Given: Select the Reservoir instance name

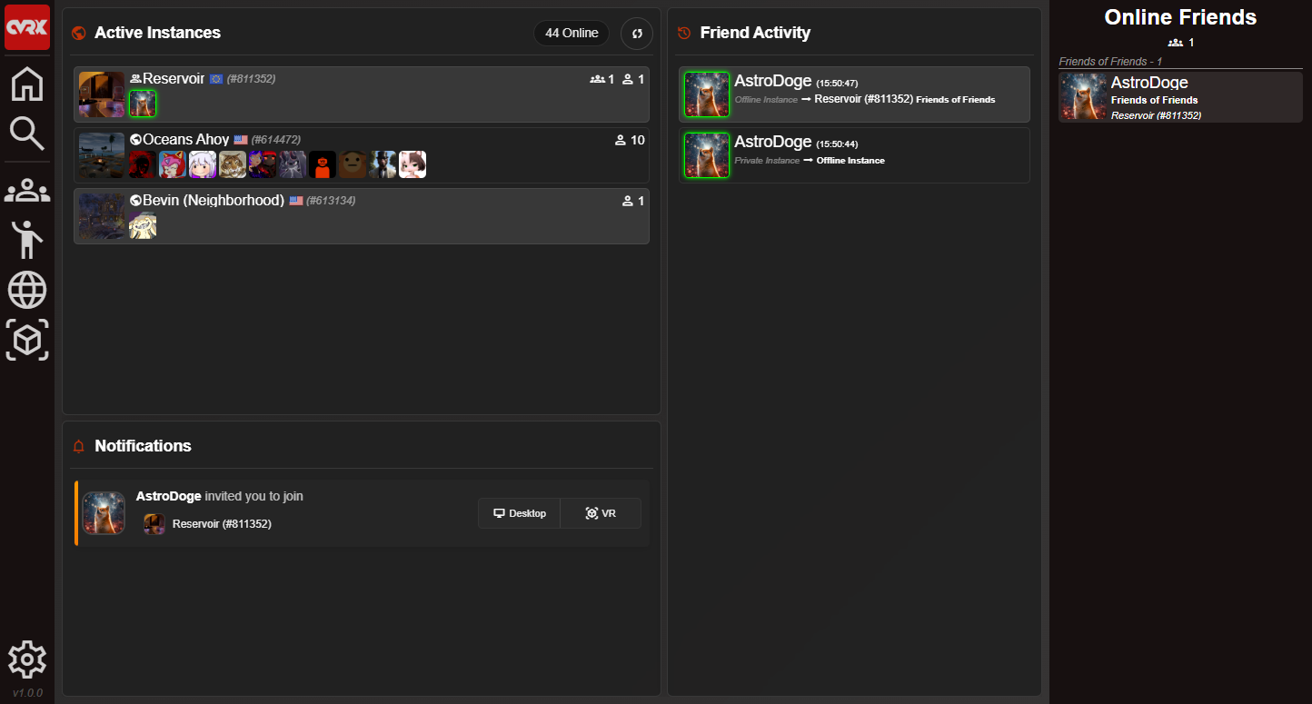Looking at the screenshot, I should pos(174,79).
